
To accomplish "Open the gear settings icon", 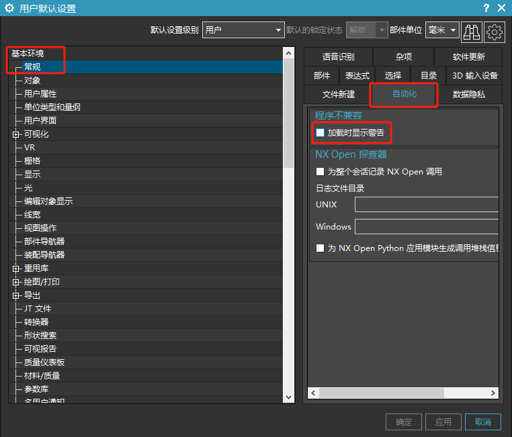I will (x=495, y=31).
